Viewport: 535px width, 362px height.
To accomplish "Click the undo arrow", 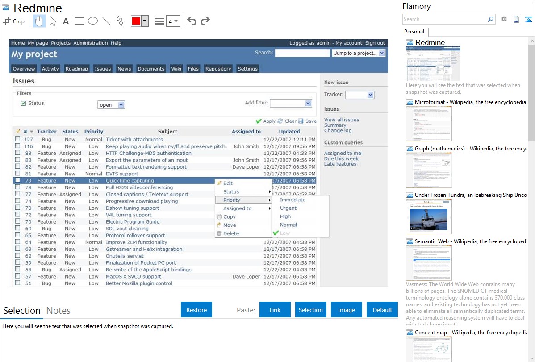I will [192, 21].
